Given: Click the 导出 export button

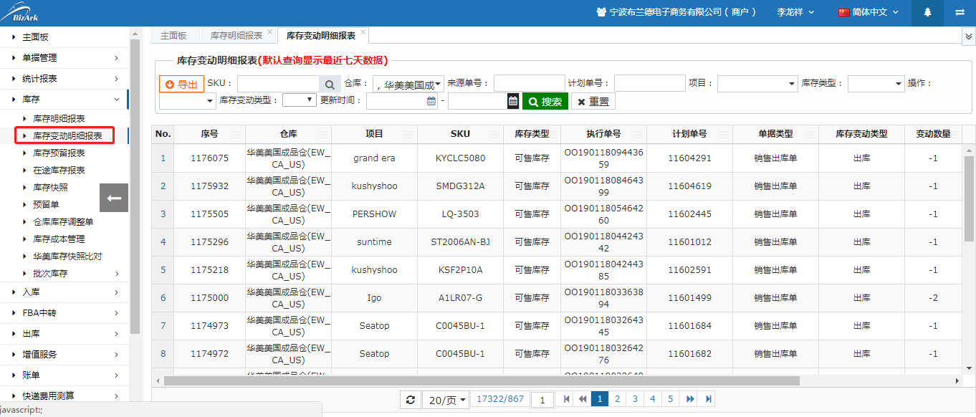Looking at the screenshot, I should click(181, 85).
